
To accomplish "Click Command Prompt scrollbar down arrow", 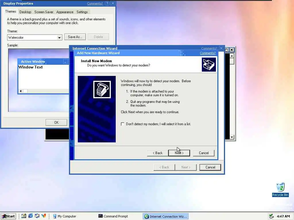I will [232, 137].
